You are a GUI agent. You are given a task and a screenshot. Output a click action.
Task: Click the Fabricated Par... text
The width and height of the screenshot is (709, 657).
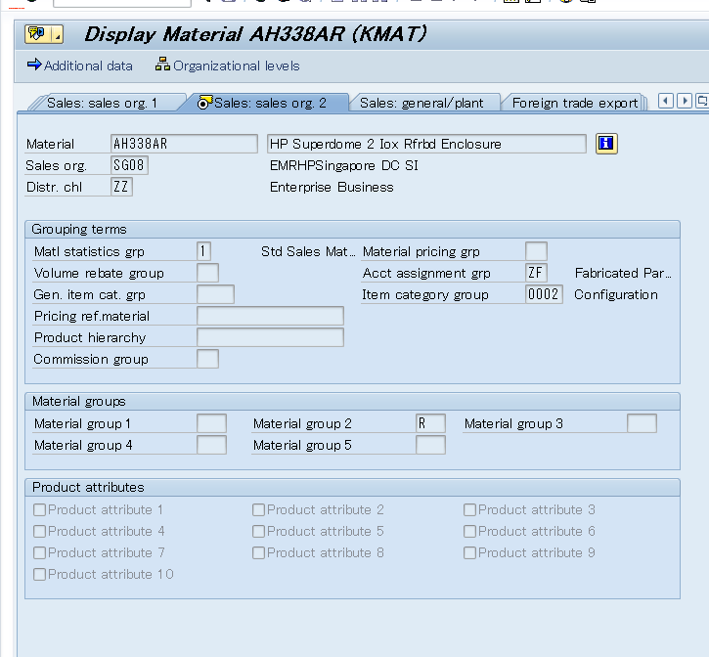(x=623, y=273)
